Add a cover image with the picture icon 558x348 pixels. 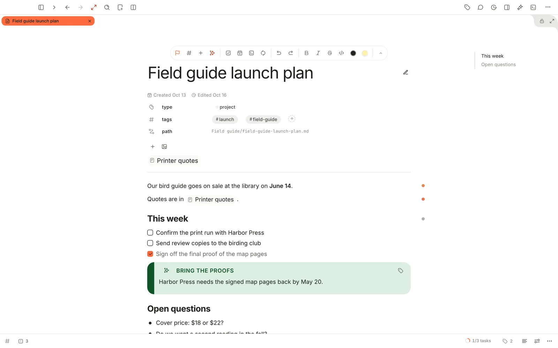[x=164, y=147]
